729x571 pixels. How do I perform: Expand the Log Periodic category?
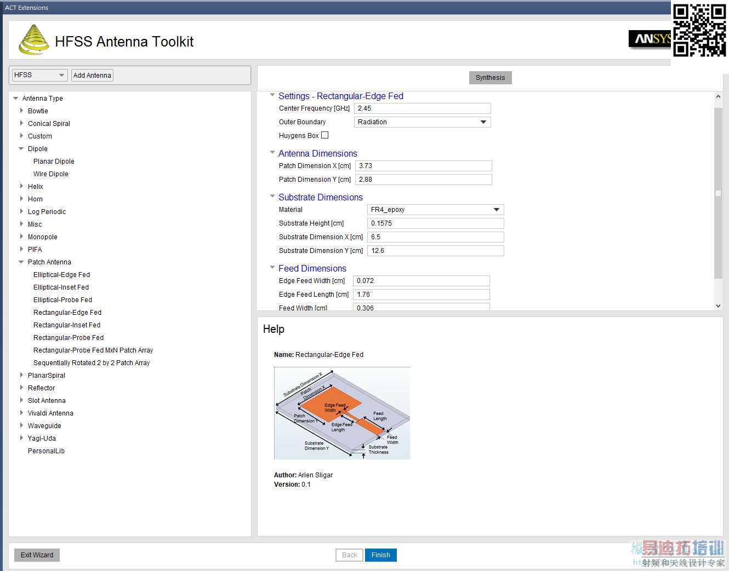coord(21,211)
